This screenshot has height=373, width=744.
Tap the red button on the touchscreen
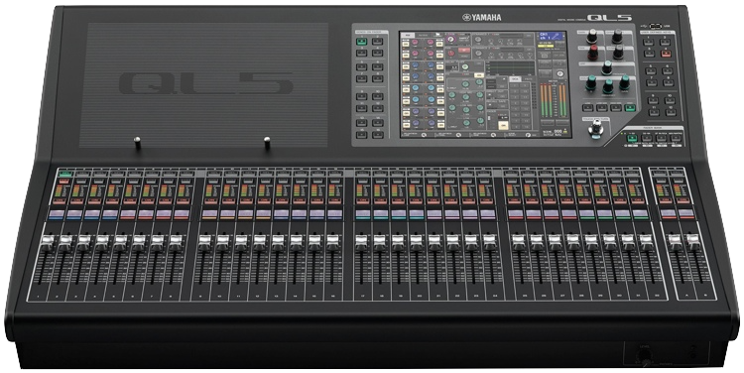pyautogui.click(x=463, y=51)
